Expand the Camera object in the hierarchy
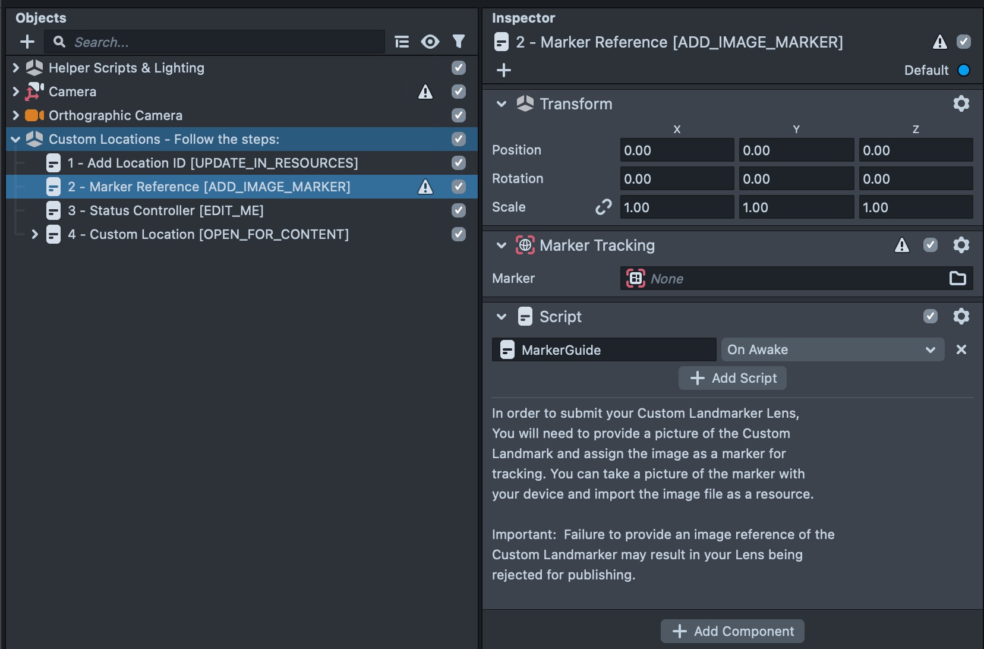 point(15,92)
